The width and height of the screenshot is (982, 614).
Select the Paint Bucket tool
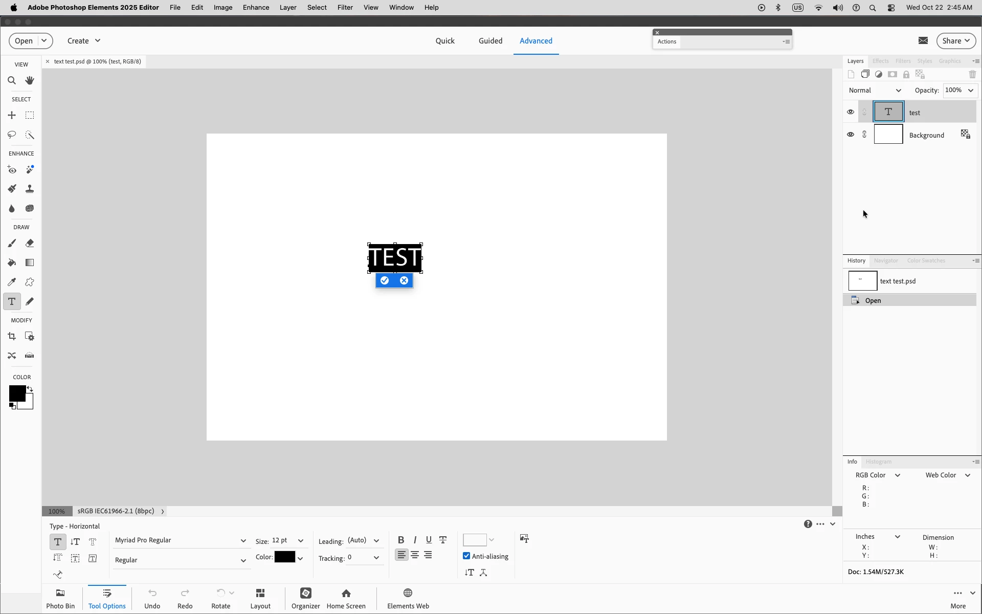12,262
